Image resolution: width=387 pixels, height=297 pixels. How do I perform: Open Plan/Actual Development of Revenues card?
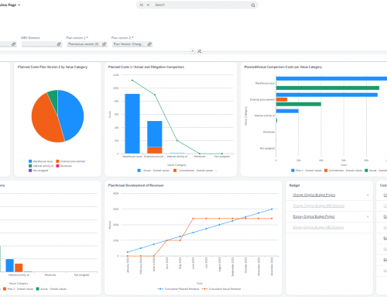tap(136, 185)
